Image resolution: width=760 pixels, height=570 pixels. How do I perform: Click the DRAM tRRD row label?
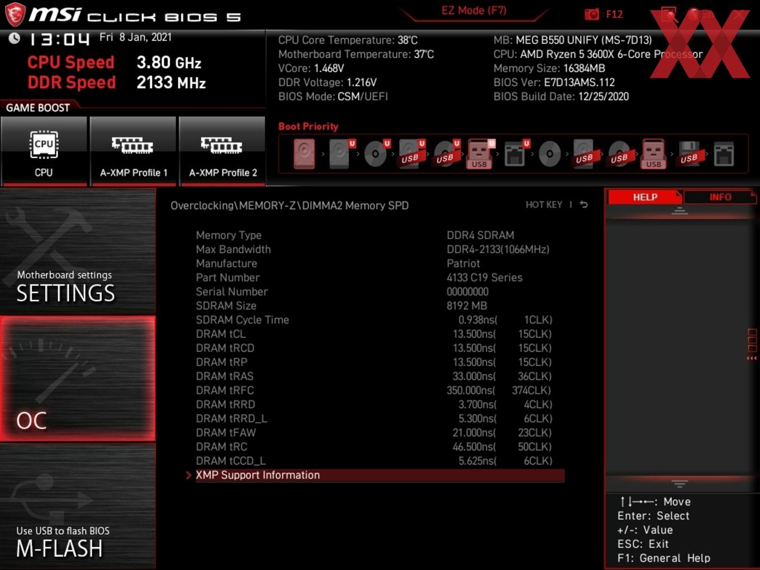[x=225, y=404]
